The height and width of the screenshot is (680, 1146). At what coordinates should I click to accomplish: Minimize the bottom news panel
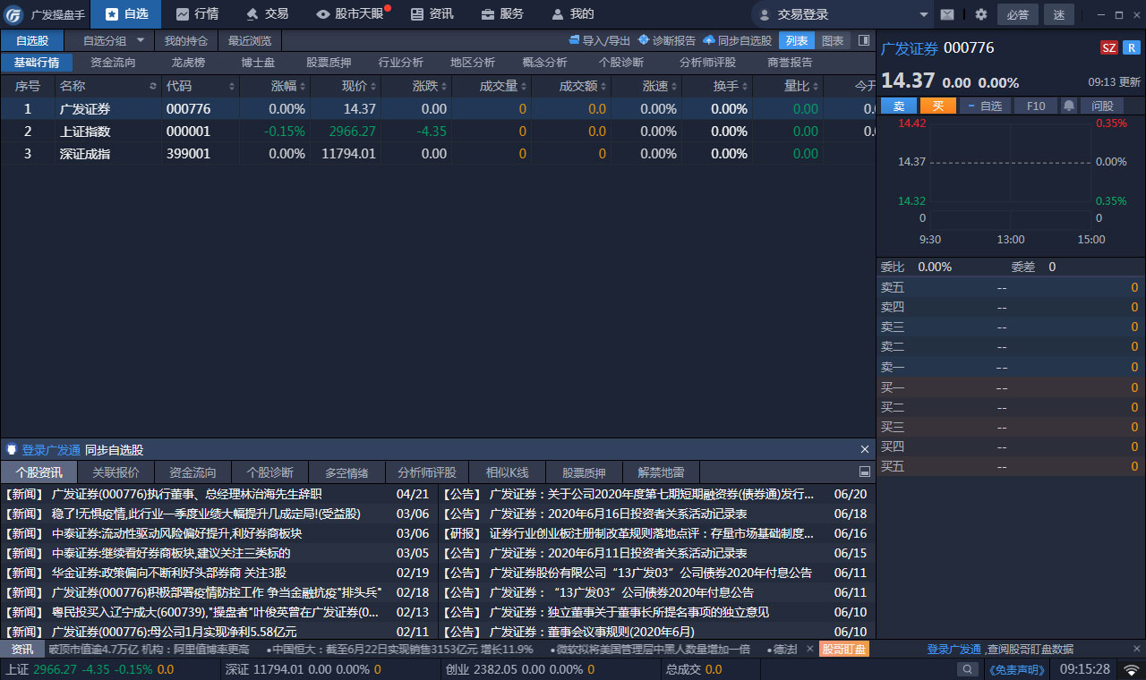pos(865,472)
